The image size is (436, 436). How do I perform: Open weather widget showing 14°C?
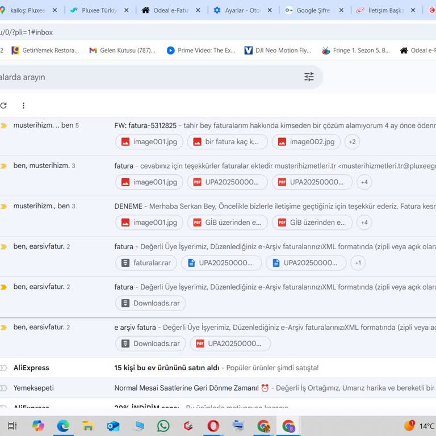(x=420, y=426)
